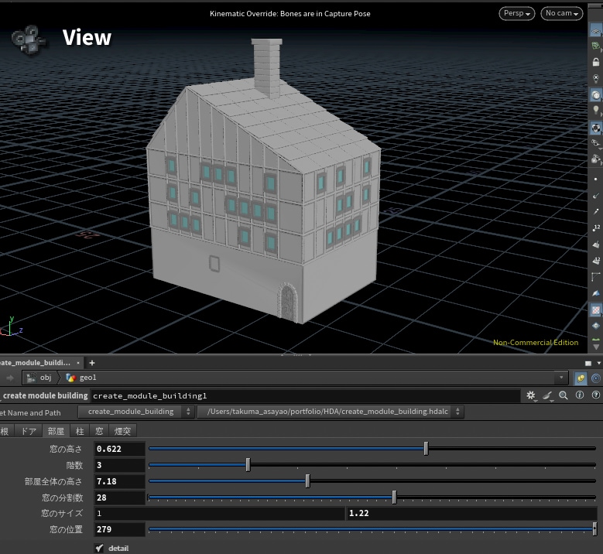Click the second 窓のサイズ field 1.22

click(471, 513)
